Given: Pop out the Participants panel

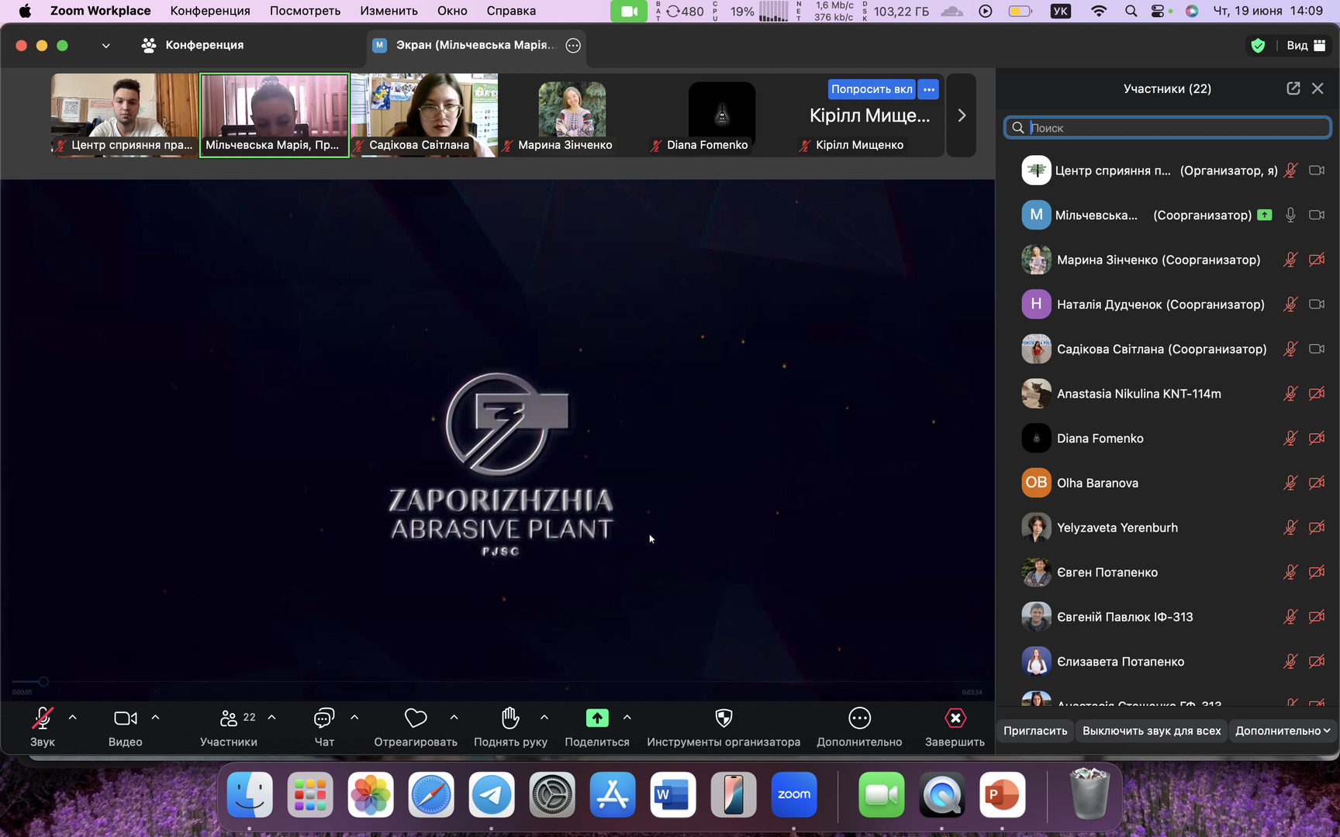Looking at the screenshot, I should click(1293, 88).
